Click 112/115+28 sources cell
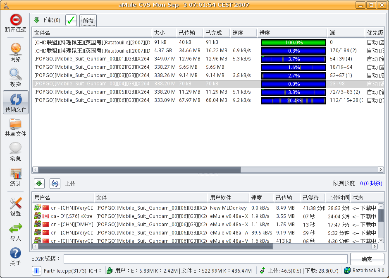 [346, 100]
